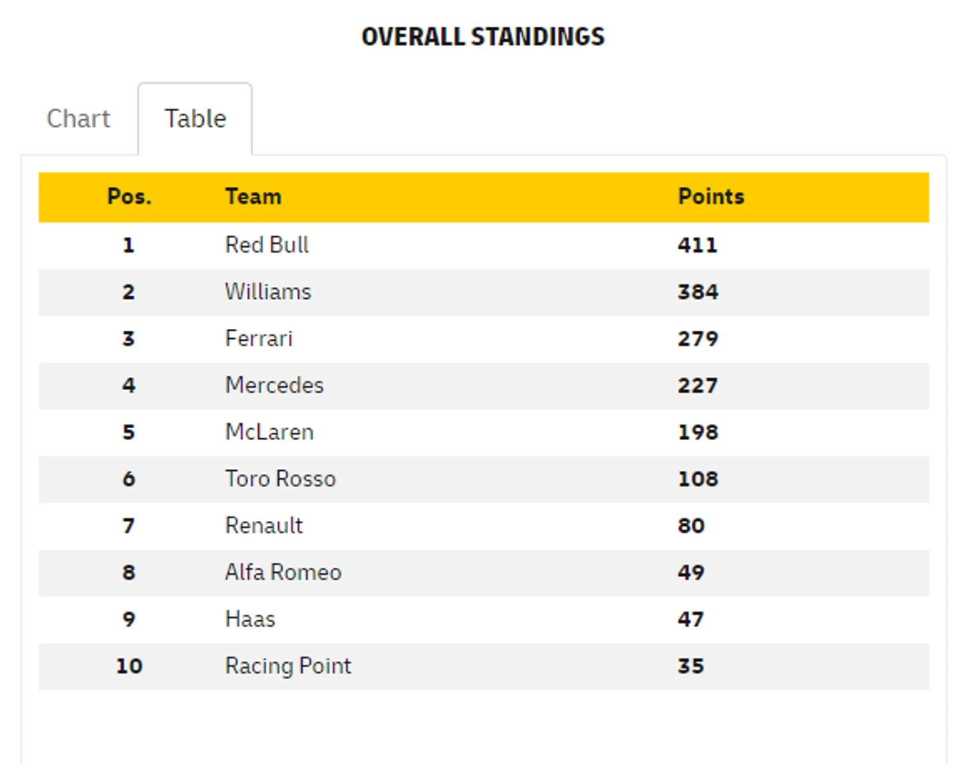The height and width of the screenshot is (765, 974).
Task: Click the Williams team name
Action: (268, 292)
